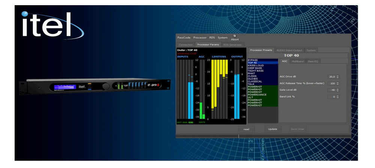Select the Processor Presets tab
The image size is (375, 168).
point(261,50)
